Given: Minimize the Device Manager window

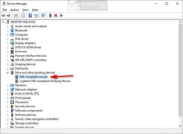Looking at the screenshot, I should [x=156, y=3].
